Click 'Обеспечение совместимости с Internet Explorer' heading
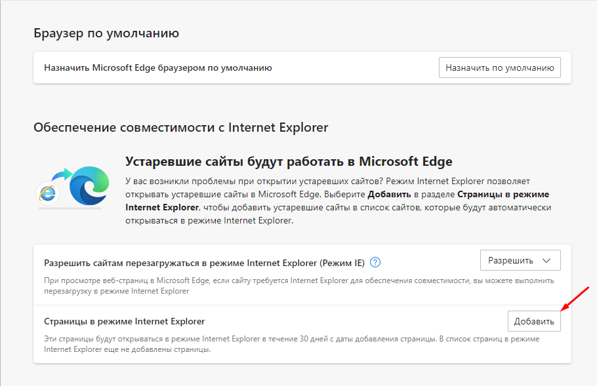This screenshot has width=597, height=386. pos(181,127)
